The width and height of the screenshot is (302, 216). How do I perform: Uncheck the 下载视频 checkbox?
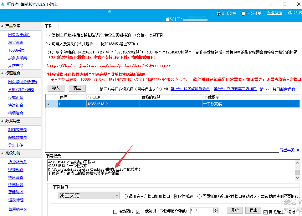[138, 212]
